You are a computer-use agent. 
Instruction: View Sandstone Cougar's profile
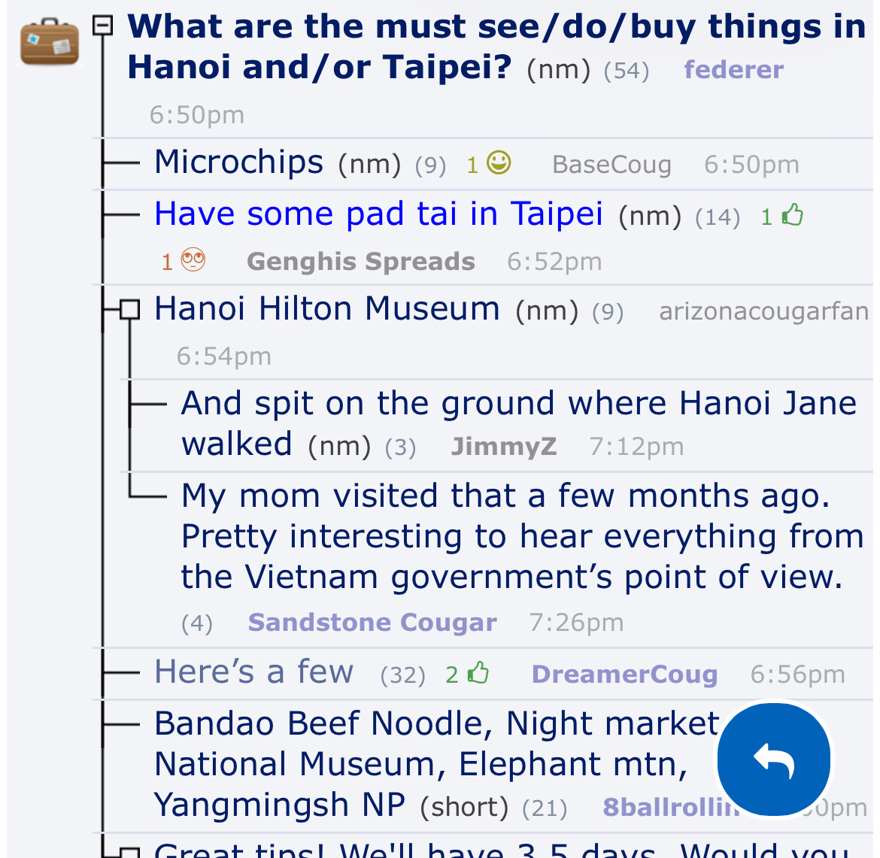[x=372, y=623]
